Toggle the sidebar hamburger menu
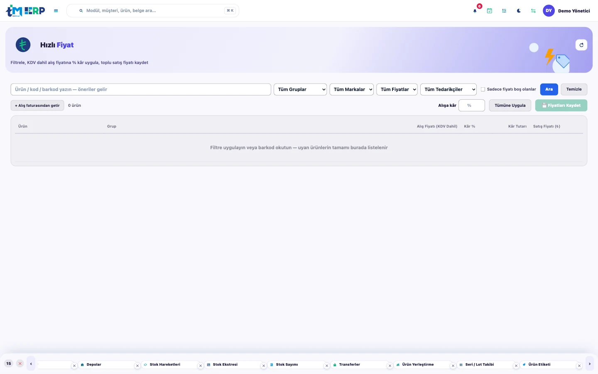 coord(56,11)
